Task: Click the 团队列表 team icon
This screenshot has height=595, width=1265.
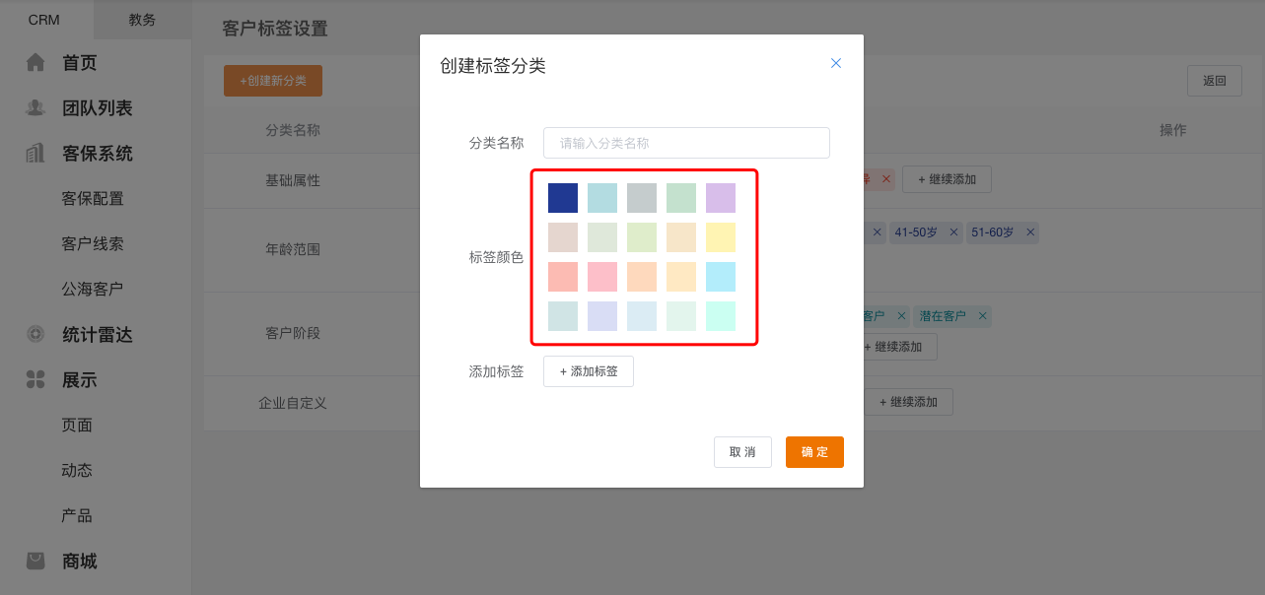Action: pyautogui.click(x=35, y=108)
